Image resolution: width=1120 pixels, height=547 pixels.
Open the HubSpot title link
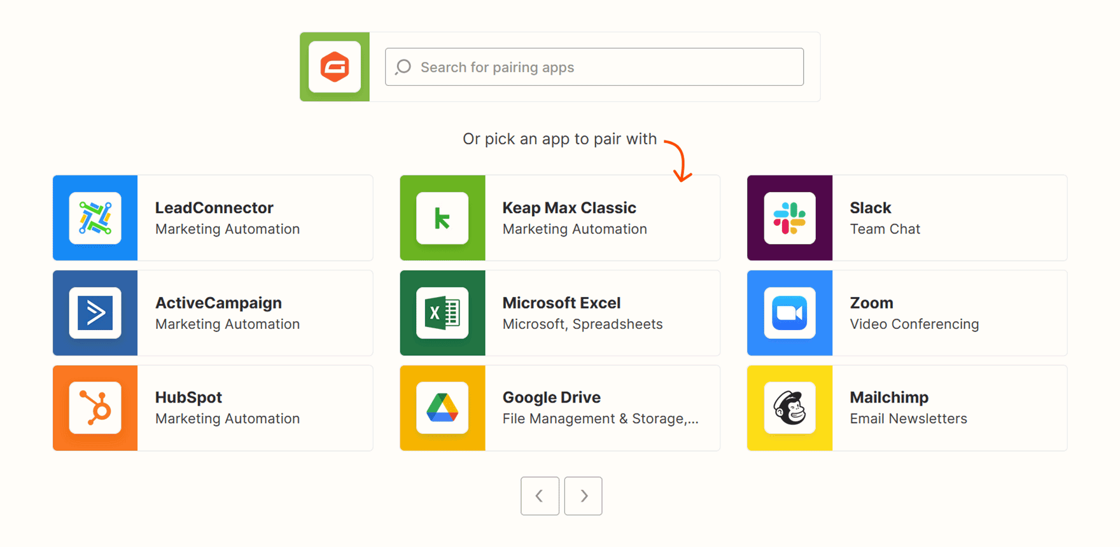(188, 398)
